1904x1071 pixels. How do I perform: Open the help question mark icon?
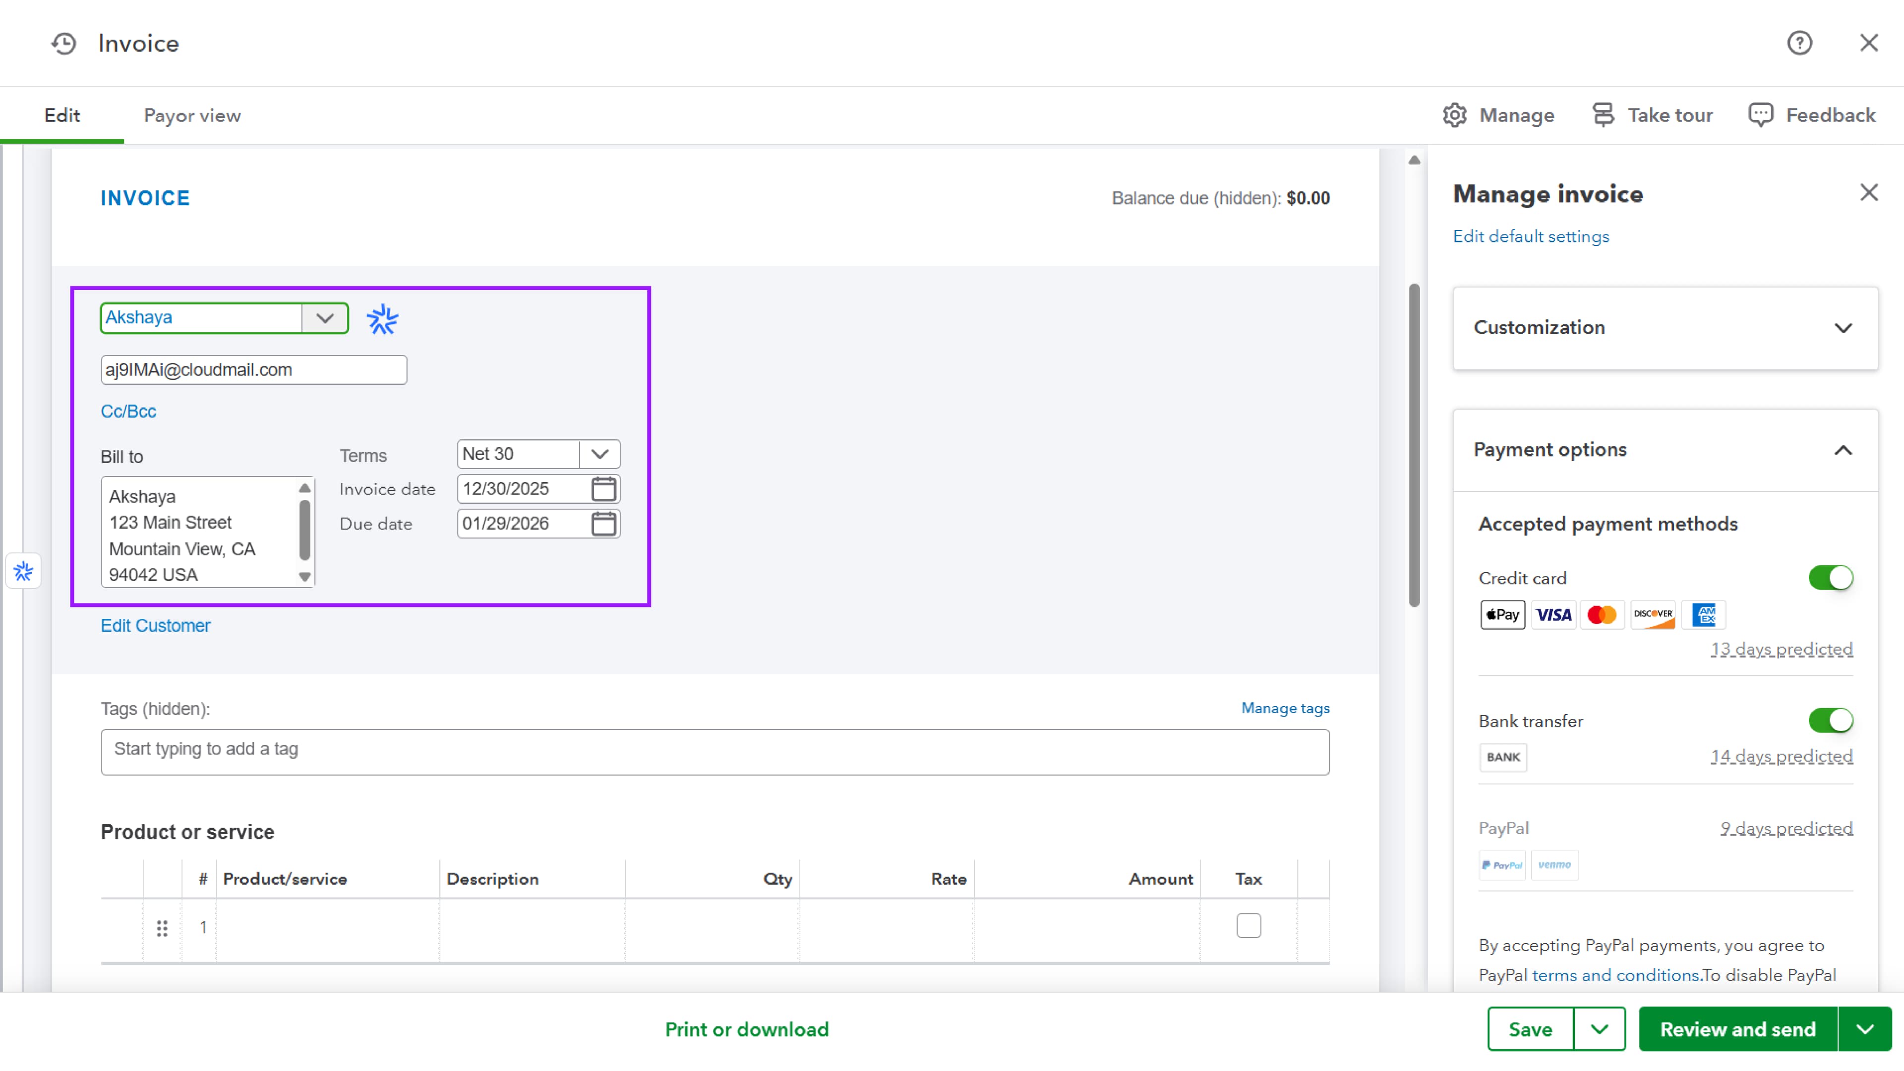(1799, 43)
